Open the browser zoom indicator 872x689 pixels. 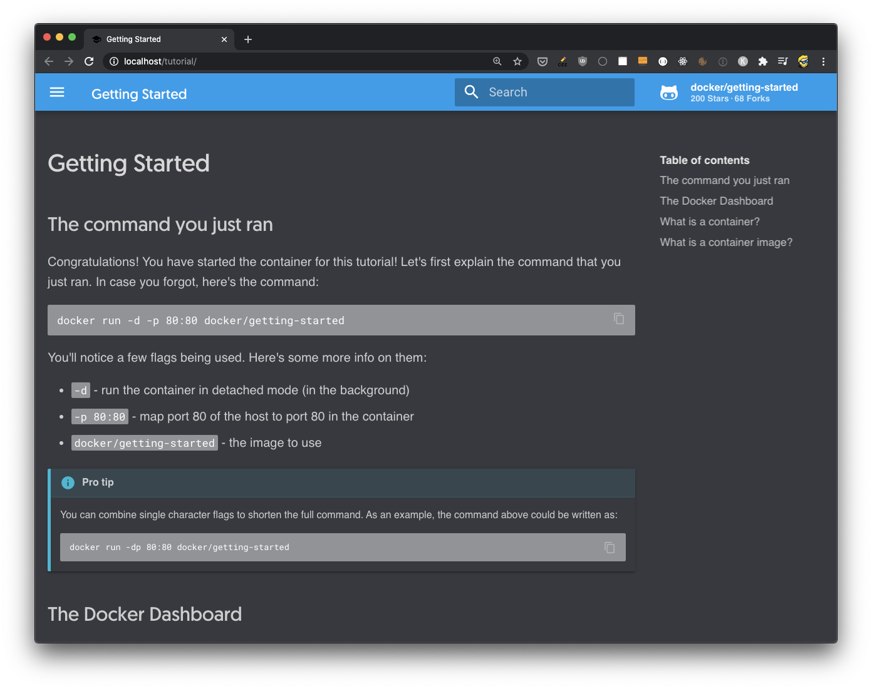(x=497, y=61)
